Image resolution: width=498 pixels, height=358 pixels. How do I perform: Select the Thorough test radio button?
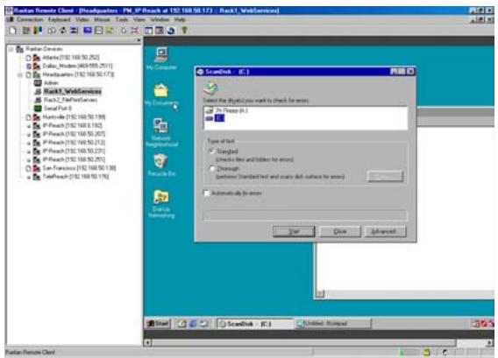pos(212,168)
